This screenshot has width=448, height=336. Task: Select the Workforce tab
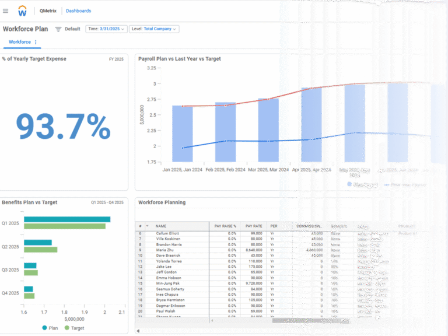[19, 42]
